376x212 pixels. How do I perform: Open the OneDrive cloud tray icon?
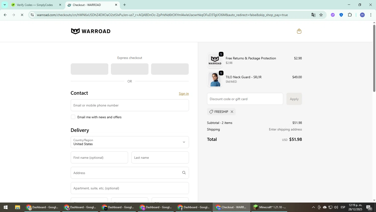point(325,207)
